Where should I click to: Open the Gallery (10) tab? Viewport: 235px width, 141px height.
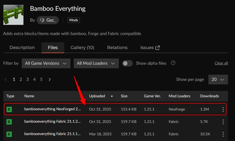click(82, 47)
